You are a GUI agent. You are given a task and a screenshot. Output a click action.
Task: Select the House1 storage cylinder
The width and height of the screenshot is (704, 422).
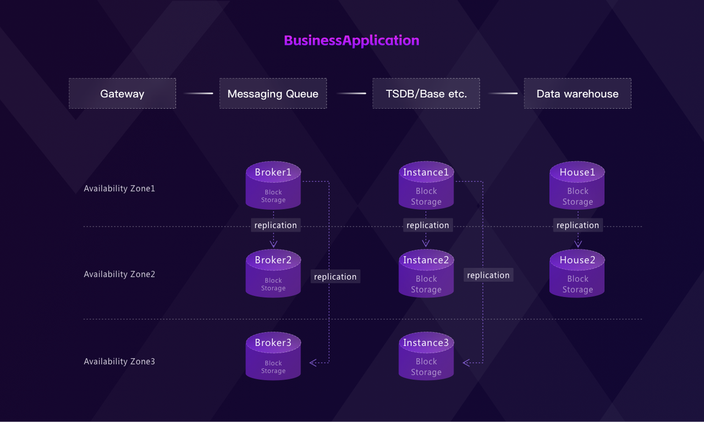point(577,185)
